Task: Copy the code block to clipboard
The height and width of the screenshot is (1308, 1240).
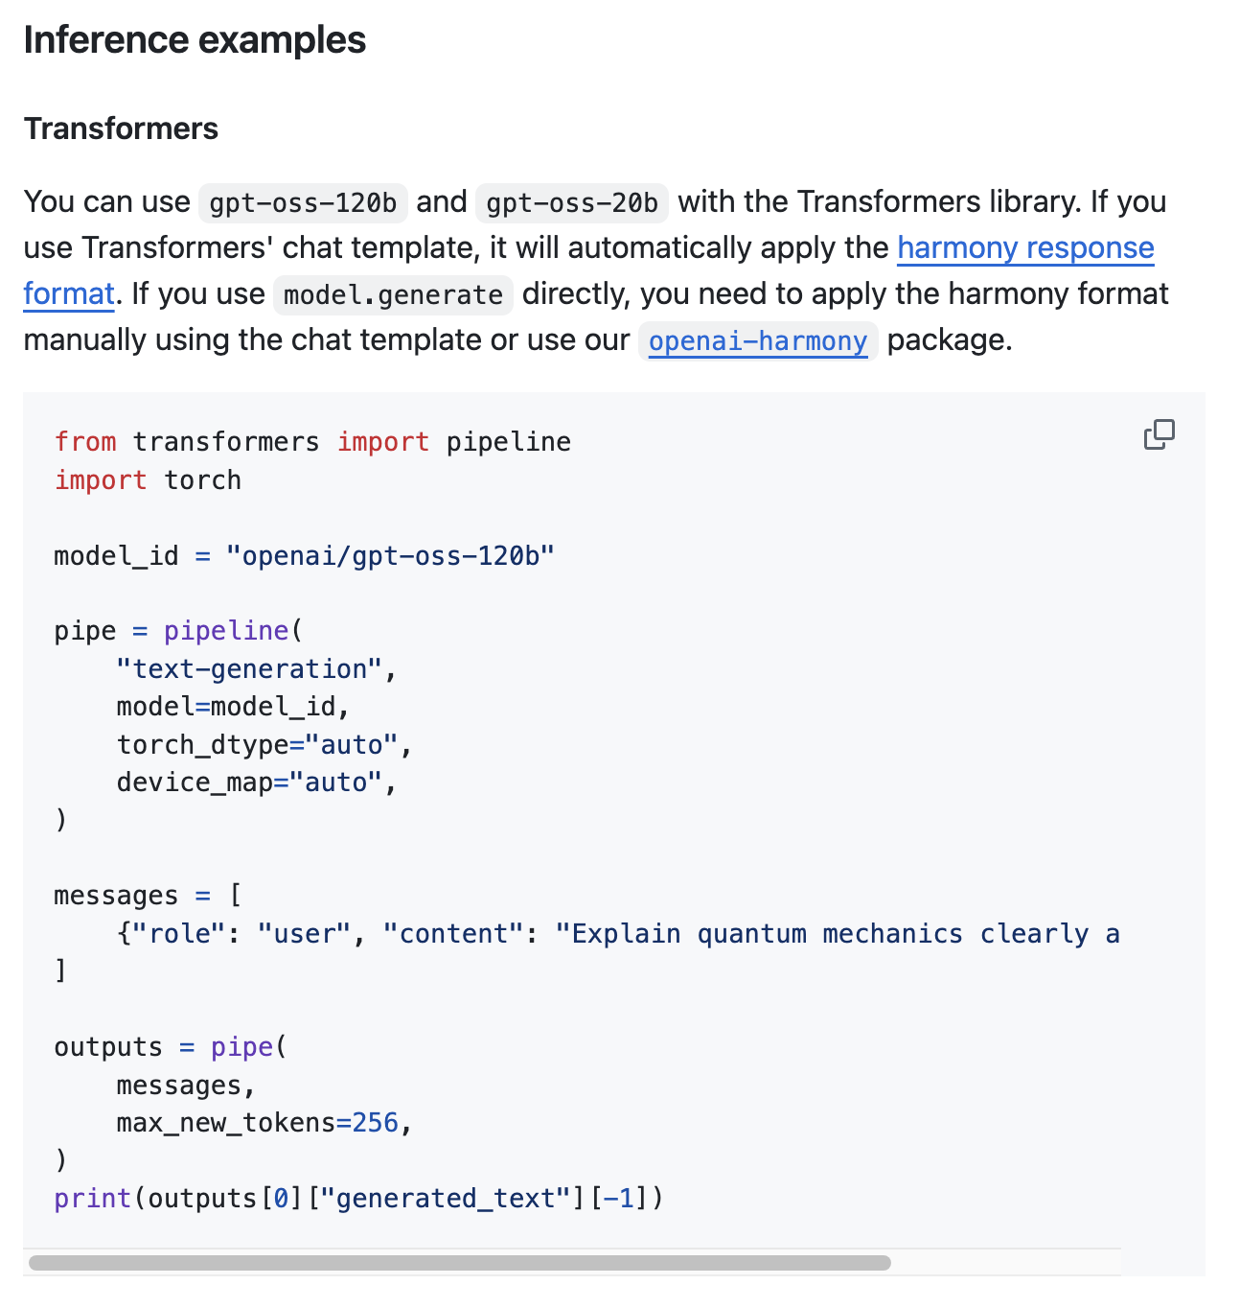Action: (x=1159, y=434)
